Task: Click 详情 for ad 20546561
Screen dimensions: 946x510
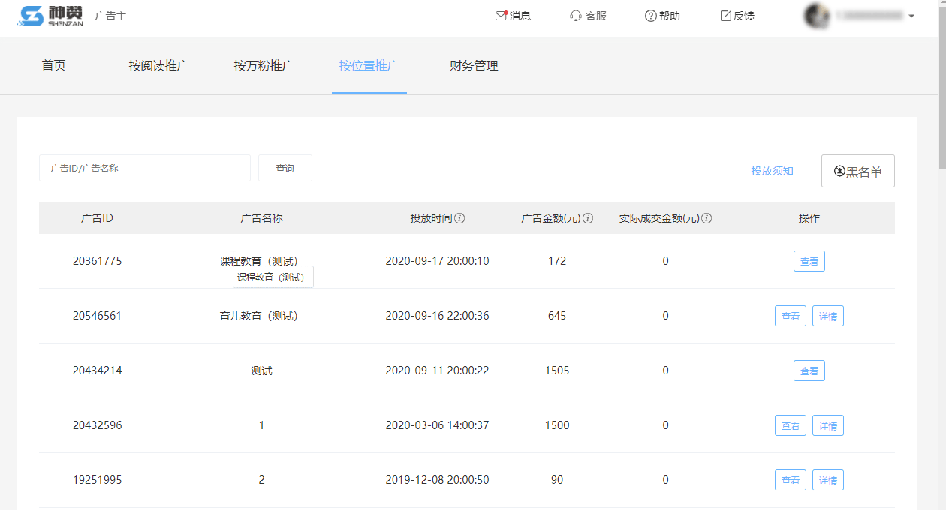Action: click(827, 316)
